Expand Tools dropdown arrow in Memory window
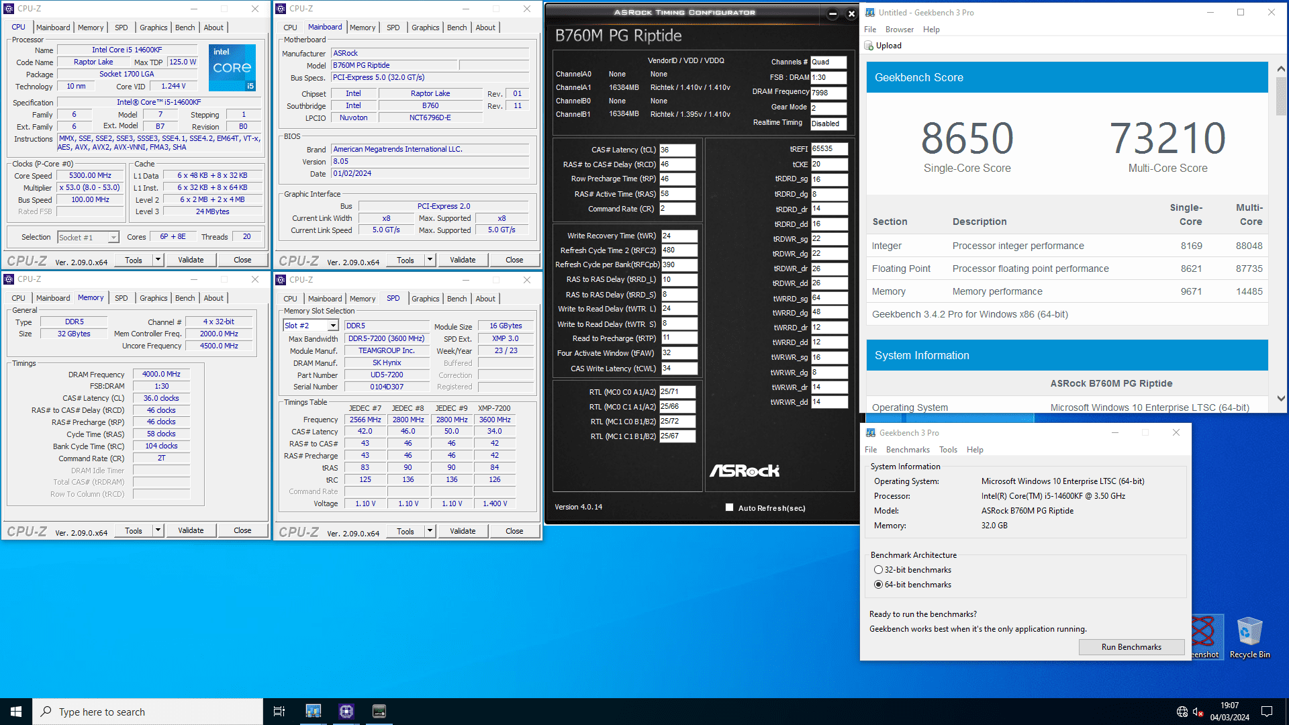This screenshot has height=725, width=1289. [158, 530]
